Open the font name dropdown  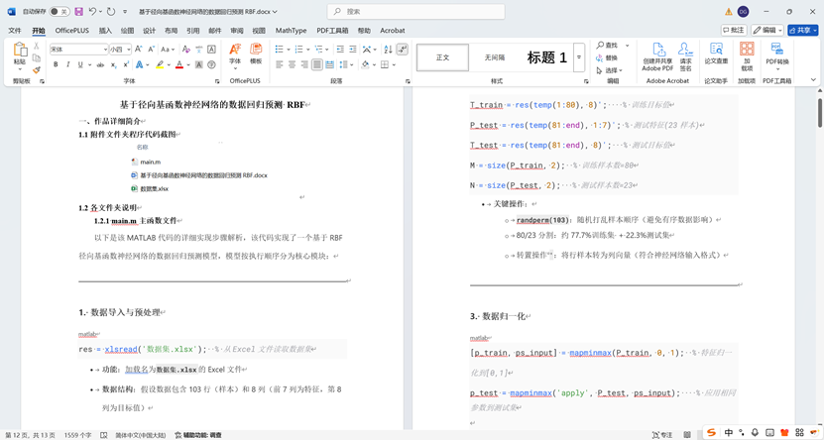[x=105, y=50]
